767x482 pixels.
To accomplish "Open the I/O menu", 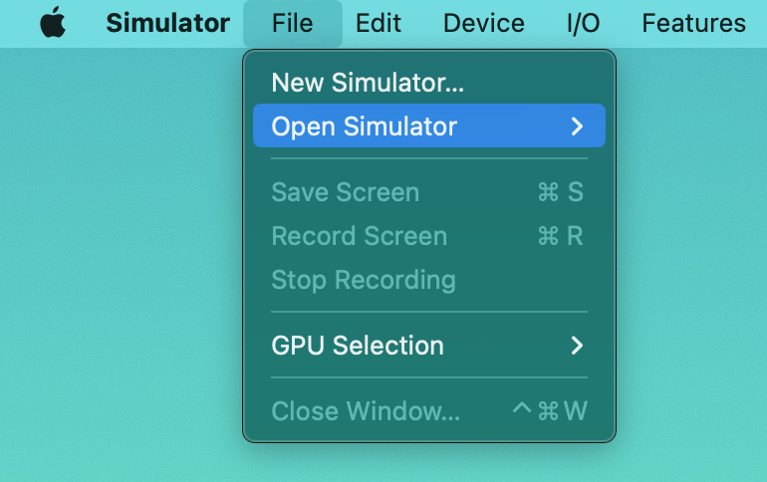I will tap(583, 23).
